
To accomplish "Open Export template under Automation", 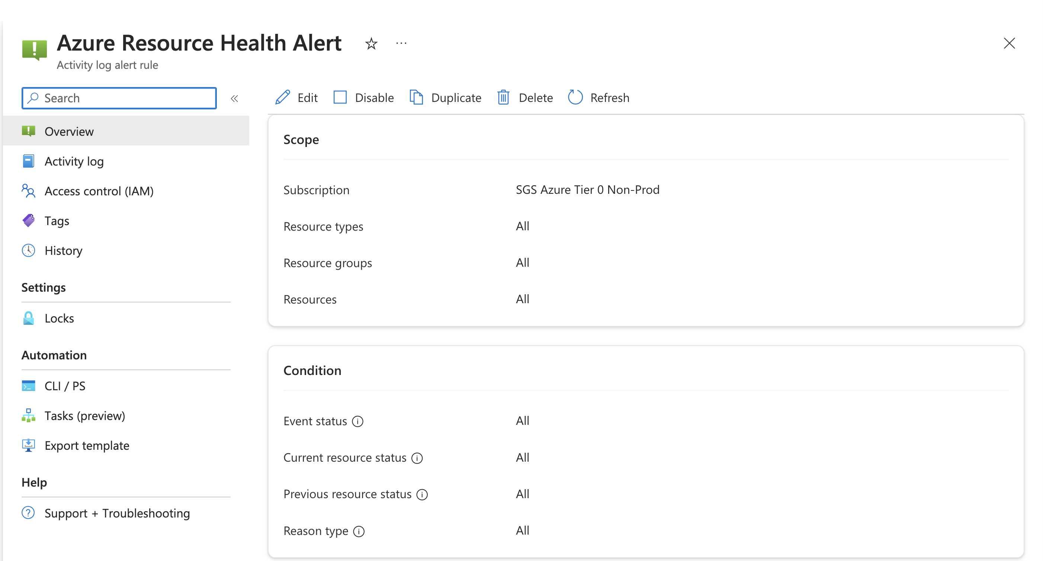I will click(x=87, y=446).
